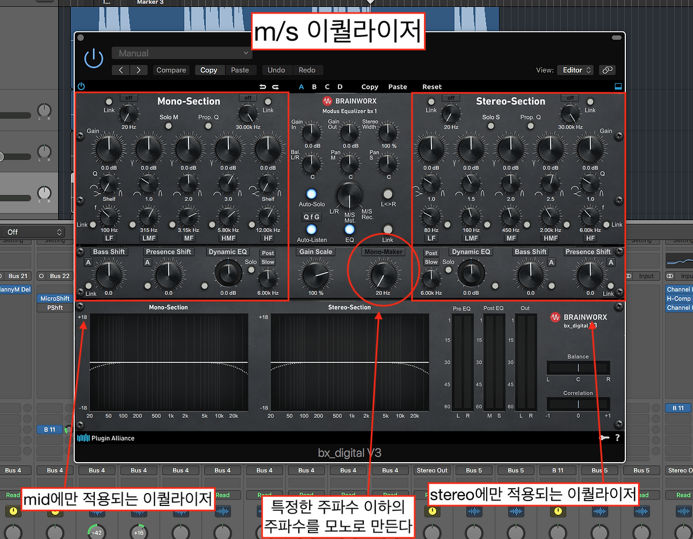This screenshot has width=693, height=539.
Task: Click the redo arrow icon in Brainworx toolbar
Action: pos(275,87)
